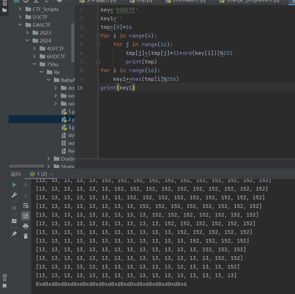Expand the 6HDCTF folder
The height and width of the screenshot is (294, 295).
point(34,56)
